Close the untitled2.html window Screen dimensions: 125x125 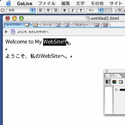[7, 18]
